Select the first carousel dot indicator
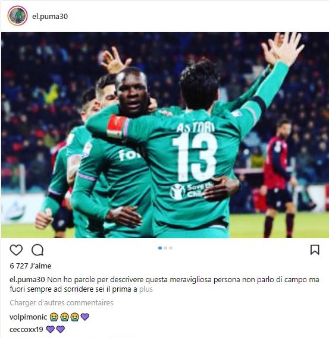The image size is (329, 338). 160,248
